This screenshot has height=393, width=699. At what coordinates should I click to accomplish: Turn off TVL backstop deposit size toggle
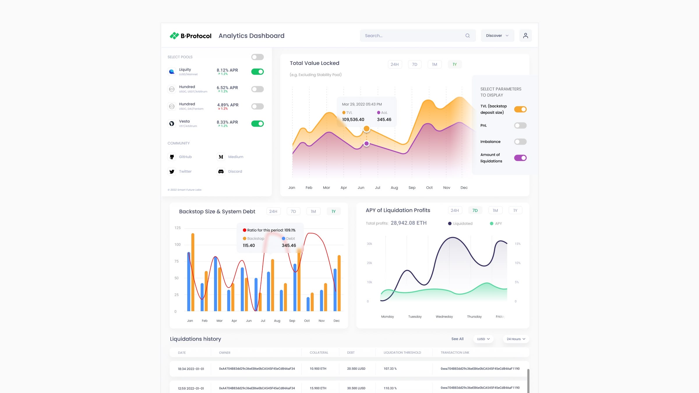pos(520,109)
